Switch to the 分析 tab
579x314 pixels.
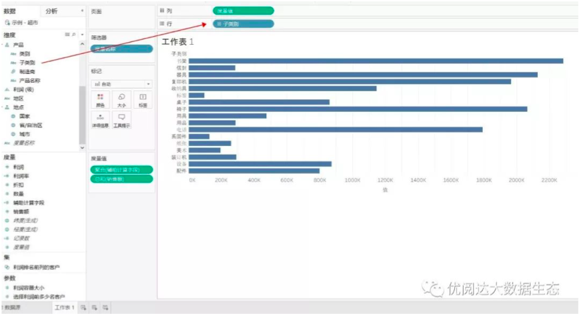pyautogui.click(x=51, y=11)
